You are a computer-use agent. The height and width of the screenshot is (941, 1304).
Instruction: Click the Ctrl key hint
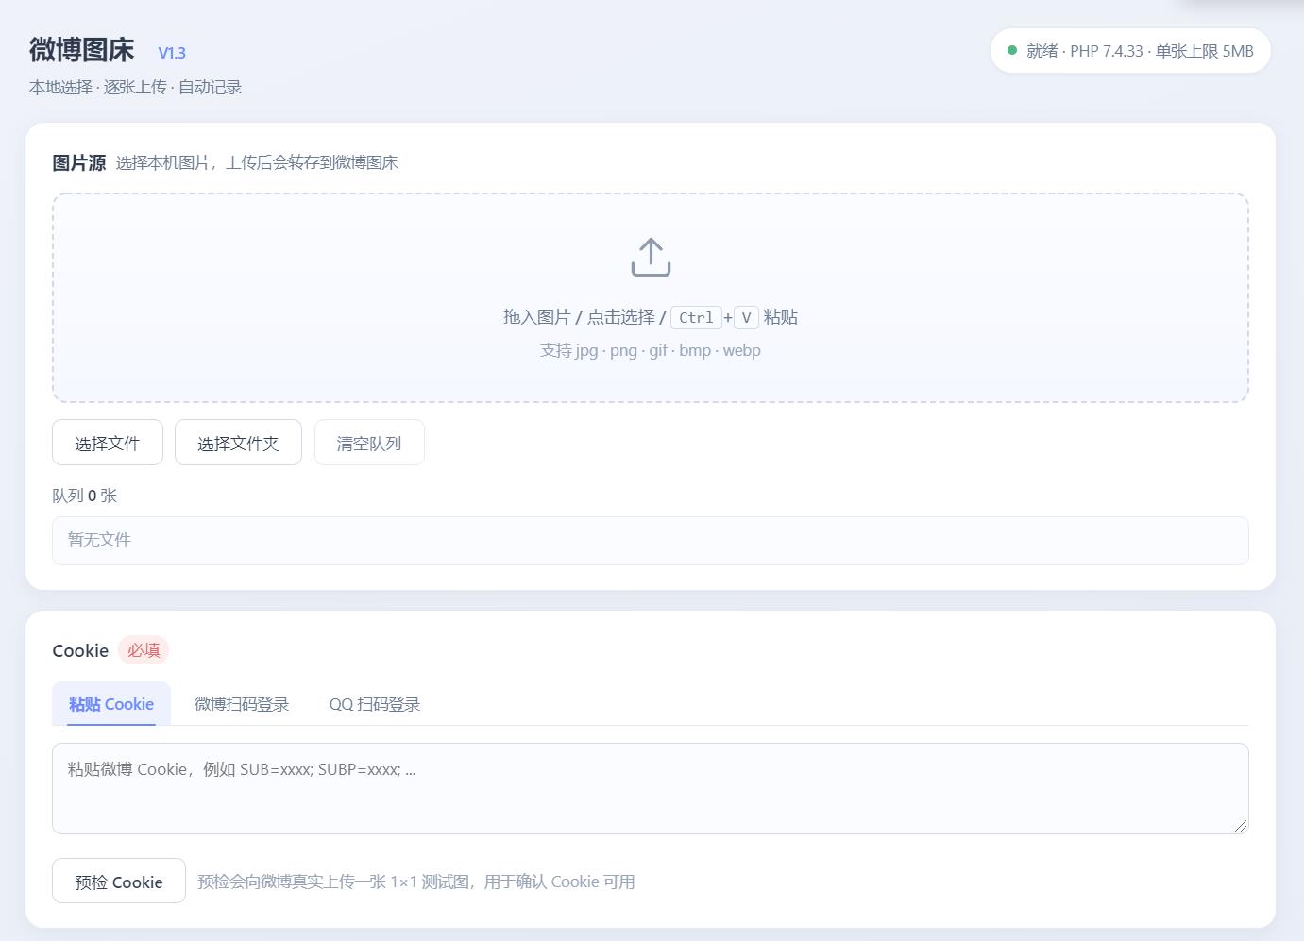coord(696,317)
